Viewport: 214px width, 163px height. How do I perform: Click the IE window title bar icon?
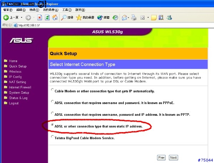click(x=4, y=4)
